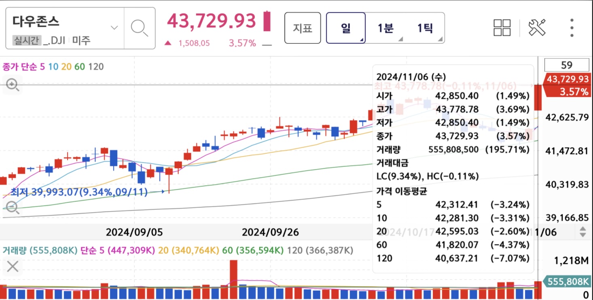Click the 최저 39,993.07 low price label
The image size is (593, 300).
[79, 192]
